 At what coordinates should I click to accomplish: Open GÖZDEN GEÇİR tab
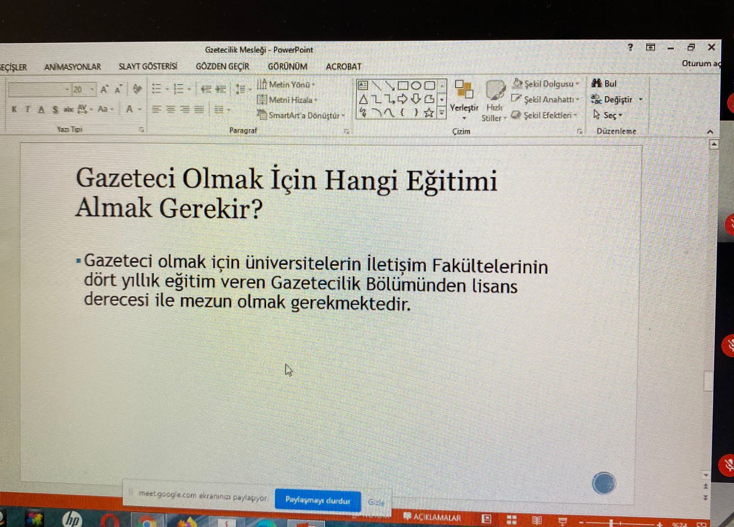click(x=222, y=66)
